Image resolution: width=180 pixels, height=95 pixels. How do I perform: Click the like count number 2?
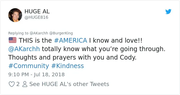18,84
